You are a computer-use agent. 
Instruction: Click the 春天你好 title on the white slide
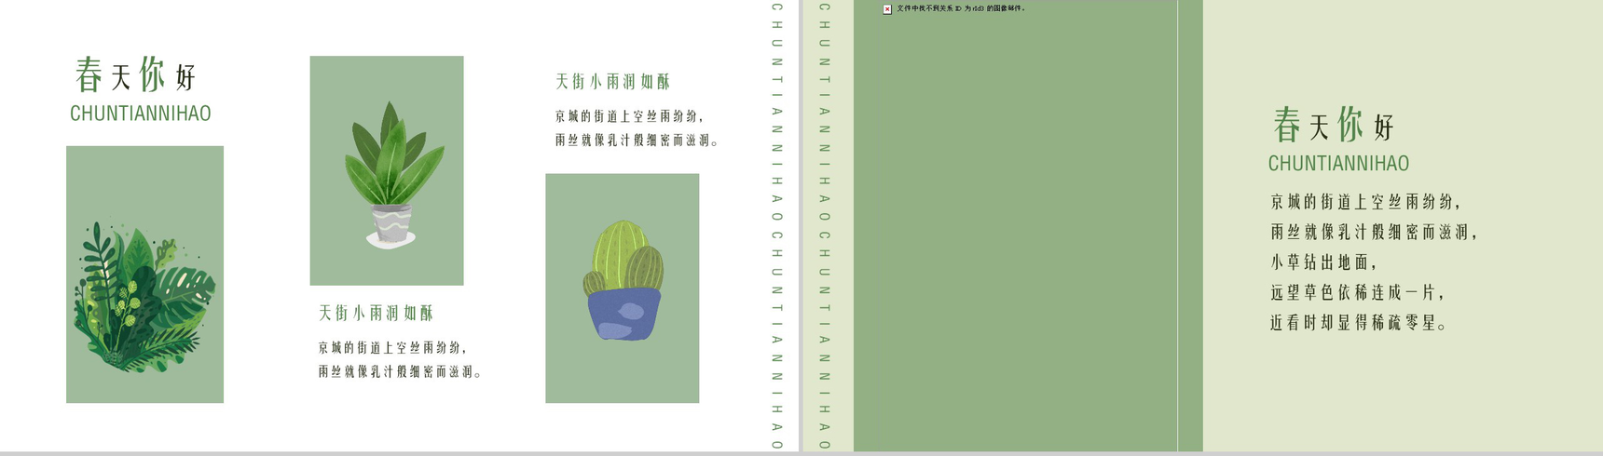point(136,74)
